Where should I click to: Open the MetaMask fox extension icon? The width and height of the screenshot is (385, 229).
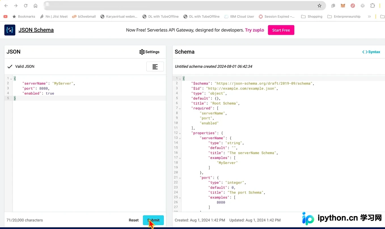[x=343, y=6]
